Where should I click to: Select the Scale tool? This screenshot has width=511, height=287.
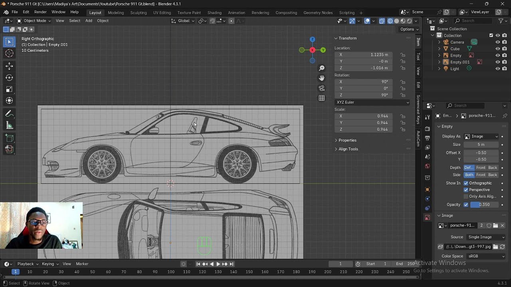pyautogui.click(x=9, y=89)
